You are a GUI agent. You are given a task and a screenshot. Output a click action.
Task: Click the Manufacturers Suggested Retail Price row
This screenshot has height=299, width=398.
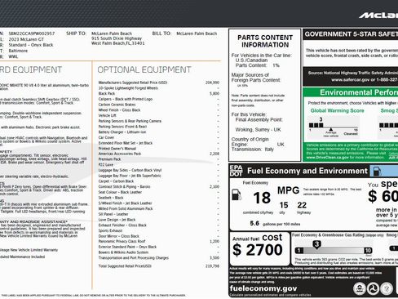click(159, 83)
